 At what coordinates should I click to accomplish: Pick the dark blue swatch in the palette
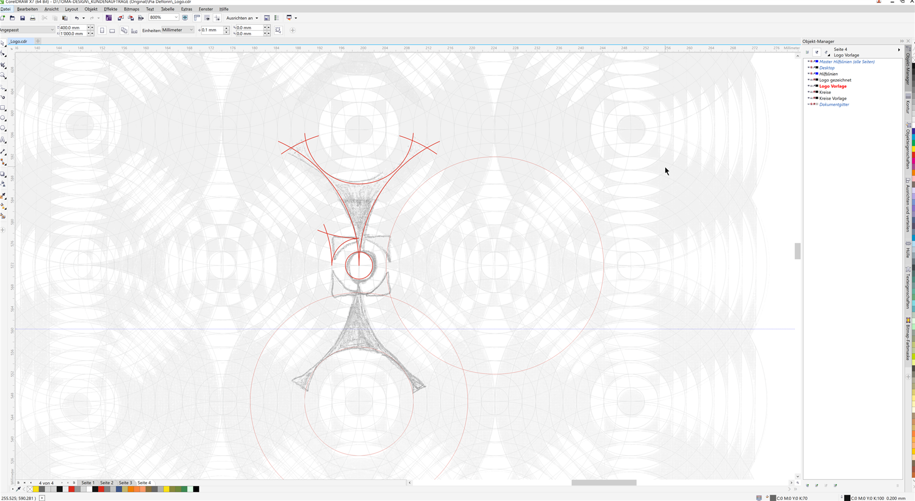119,489
